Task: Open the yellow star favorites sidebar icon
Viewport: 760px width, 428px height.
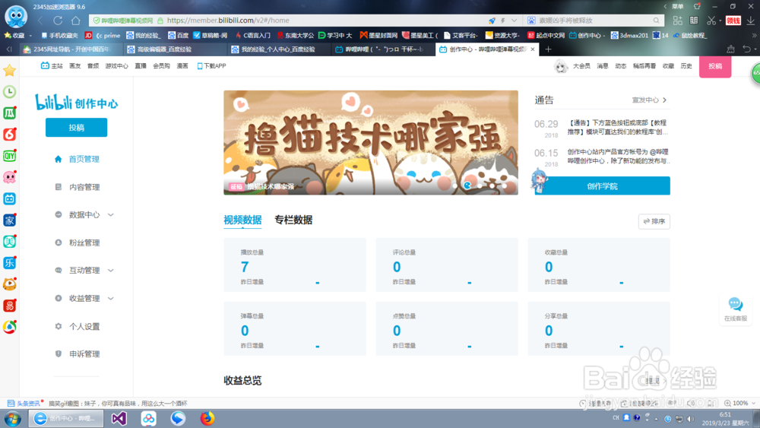Action: tap(9, 71)
